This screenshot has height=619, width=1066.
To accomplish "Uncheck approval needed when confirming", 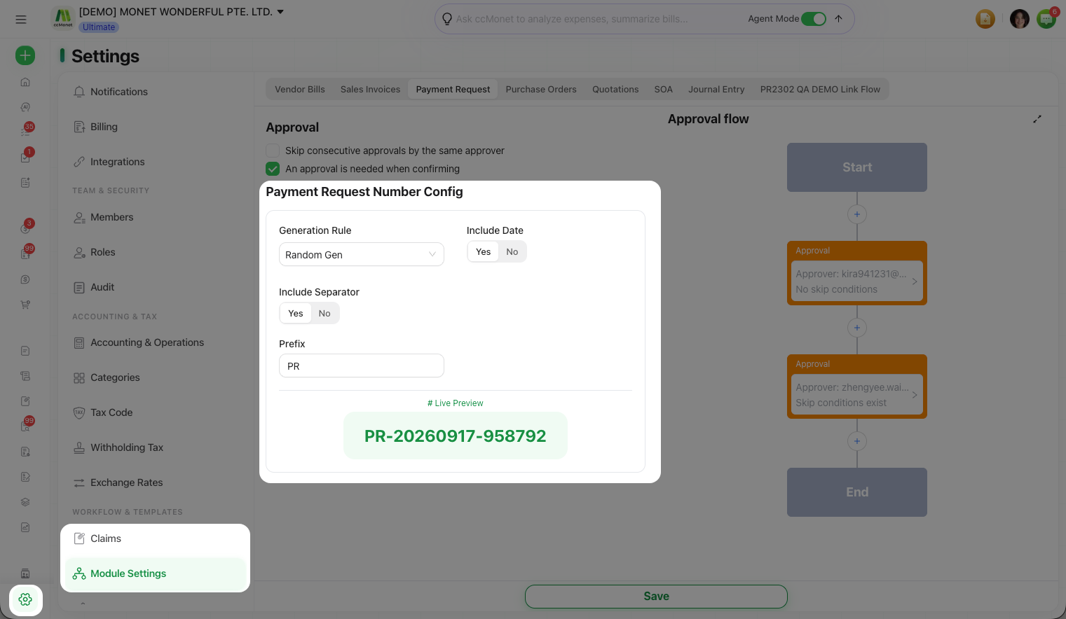I will coord(273,169).
